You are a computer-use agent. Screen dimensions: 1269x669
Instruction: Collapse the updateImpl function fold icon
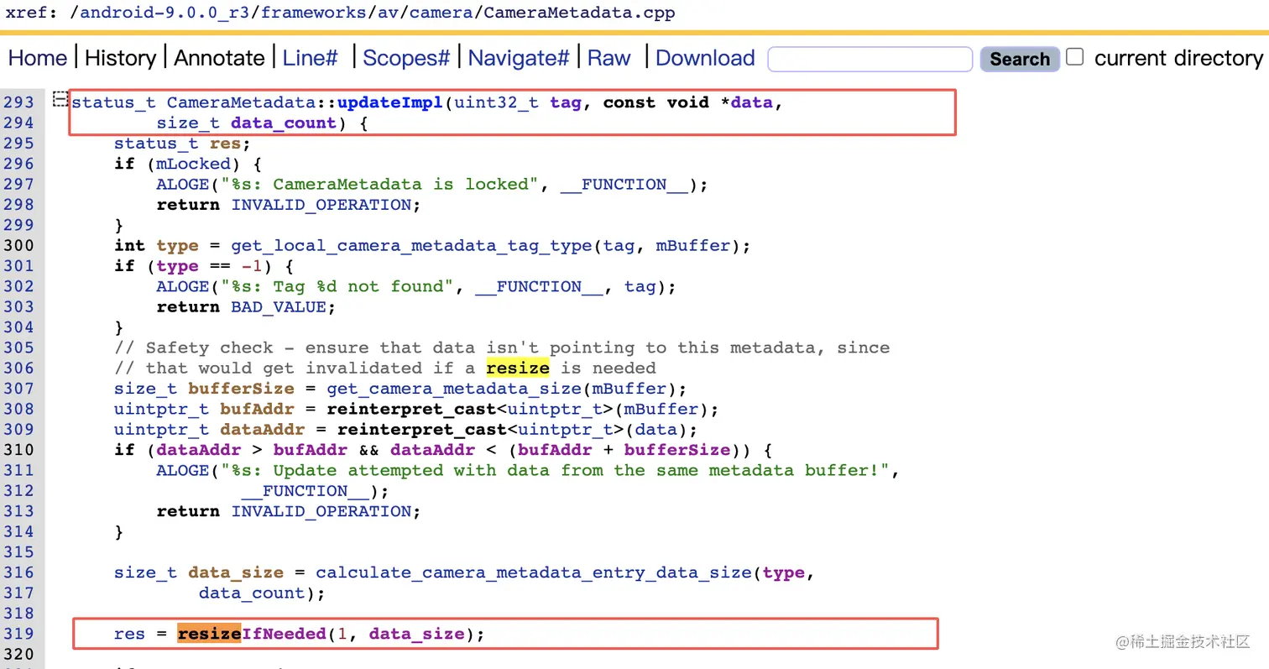(x=60, y=100)
